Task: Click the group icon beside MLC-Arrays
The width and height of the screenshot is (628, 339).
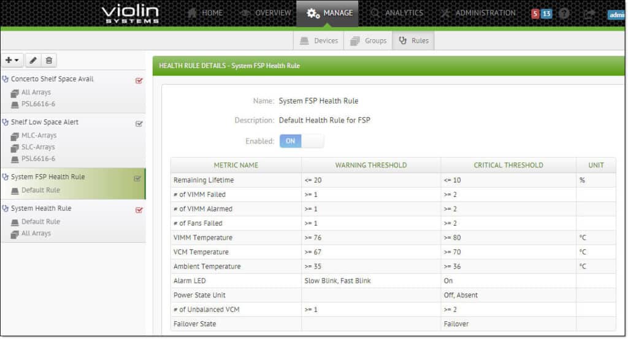Action: pyautogui.click(x=15, y=136)
